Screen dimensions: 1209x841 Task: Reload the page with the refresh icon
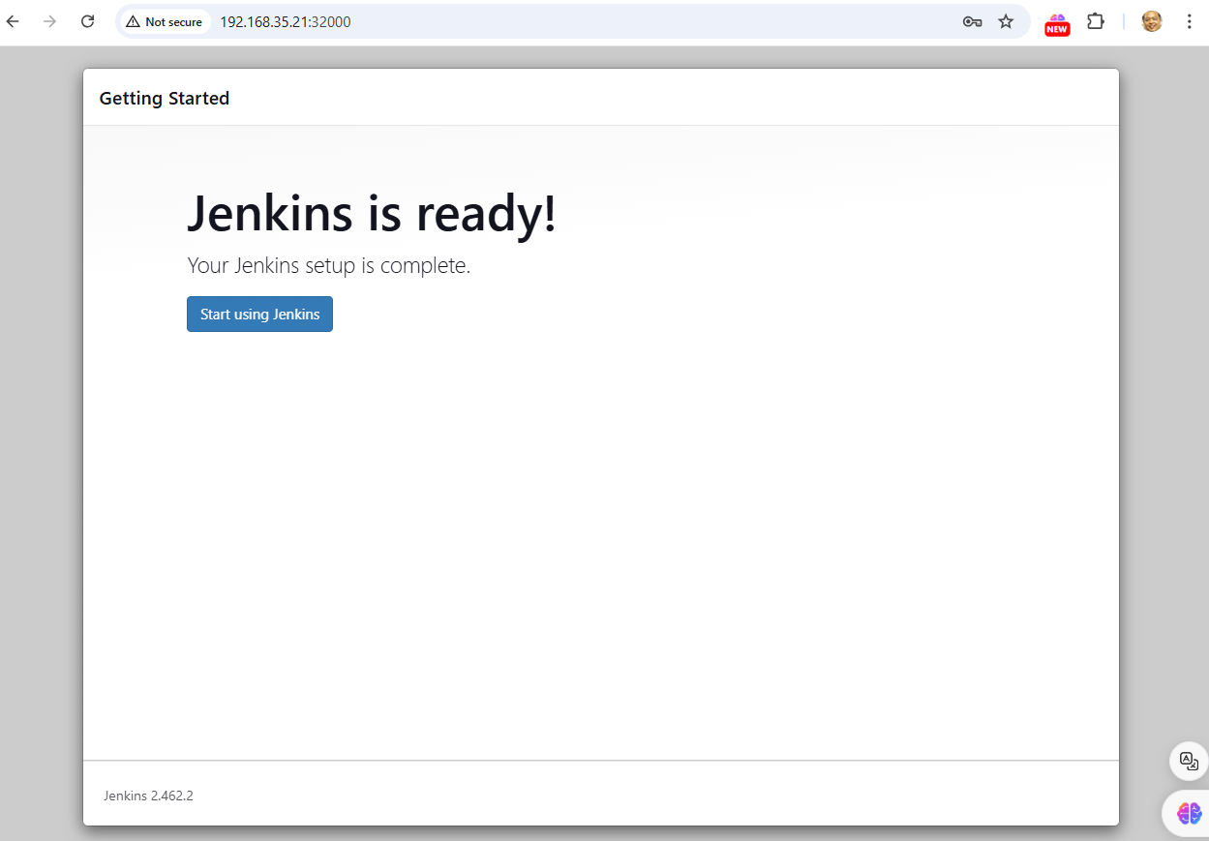coord(87,21)
